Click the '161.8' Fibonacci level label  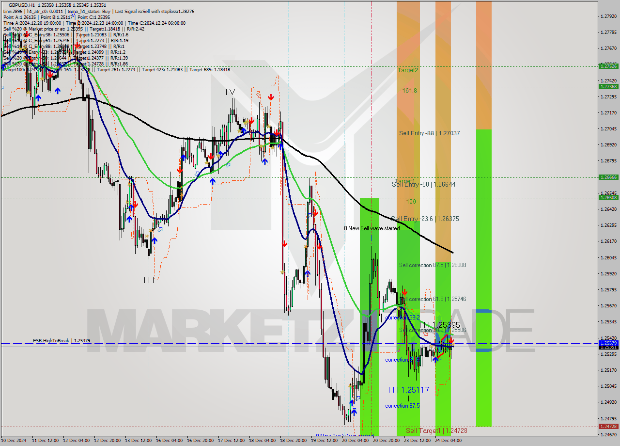pyautogui.click(x=409, y=91)
